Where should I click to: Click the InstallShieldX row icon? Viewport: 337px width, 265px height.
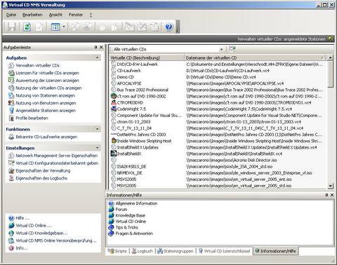pos(114,154)
